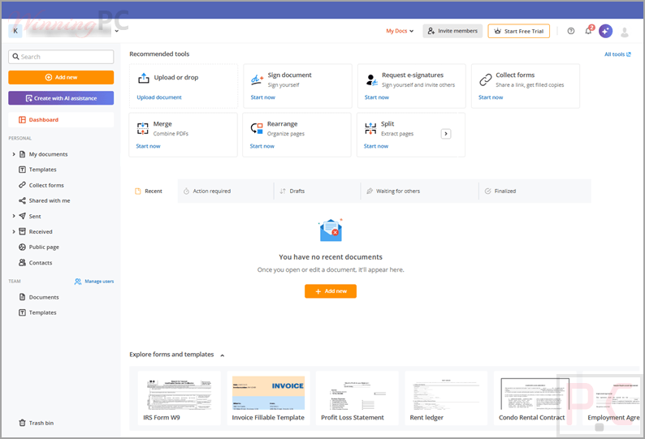Open team Templates in the sidebar
The height and width of the screenshot is (439, 645).
click(x=42, y=312)
